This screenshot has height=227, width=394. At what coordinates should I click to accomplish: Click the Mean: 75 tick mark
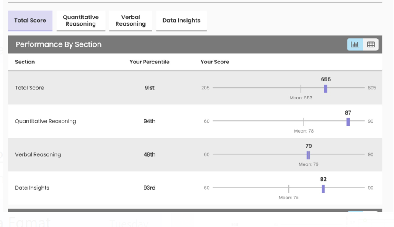[x=288, y=188]
